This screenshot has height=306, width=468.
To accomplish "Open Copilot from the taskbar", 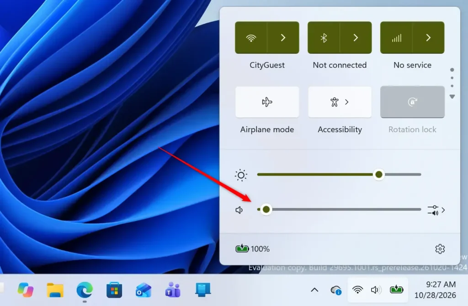I will 26,290.
